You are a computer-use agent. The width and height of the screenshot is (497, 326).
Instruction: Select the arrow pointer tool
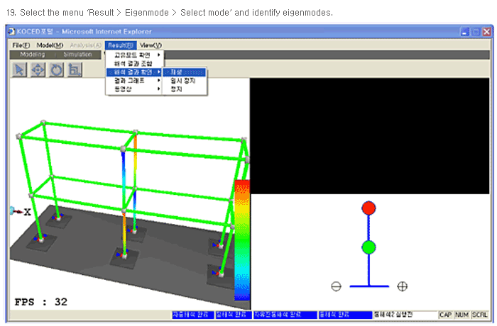(20, 69)
